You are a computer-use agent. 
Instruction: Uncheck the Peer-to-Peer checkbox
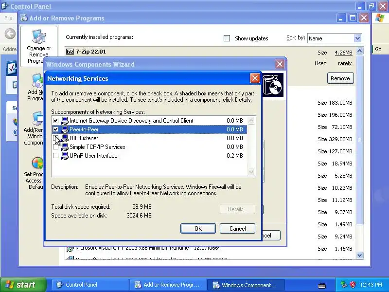(x=55, y=129)
